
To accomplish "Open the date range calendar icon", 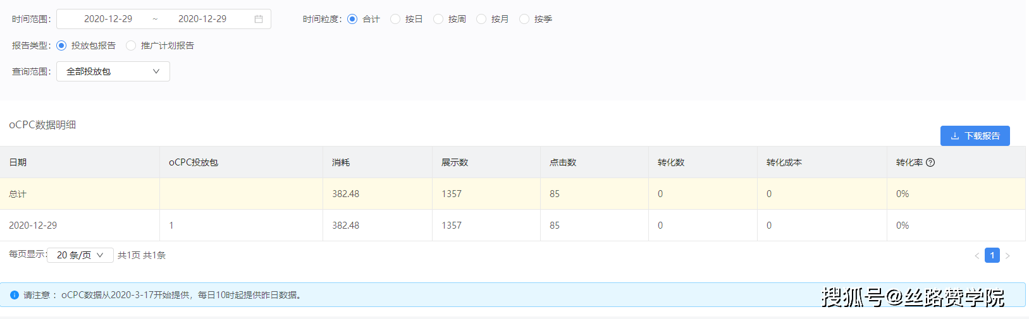I will (259, 19).
